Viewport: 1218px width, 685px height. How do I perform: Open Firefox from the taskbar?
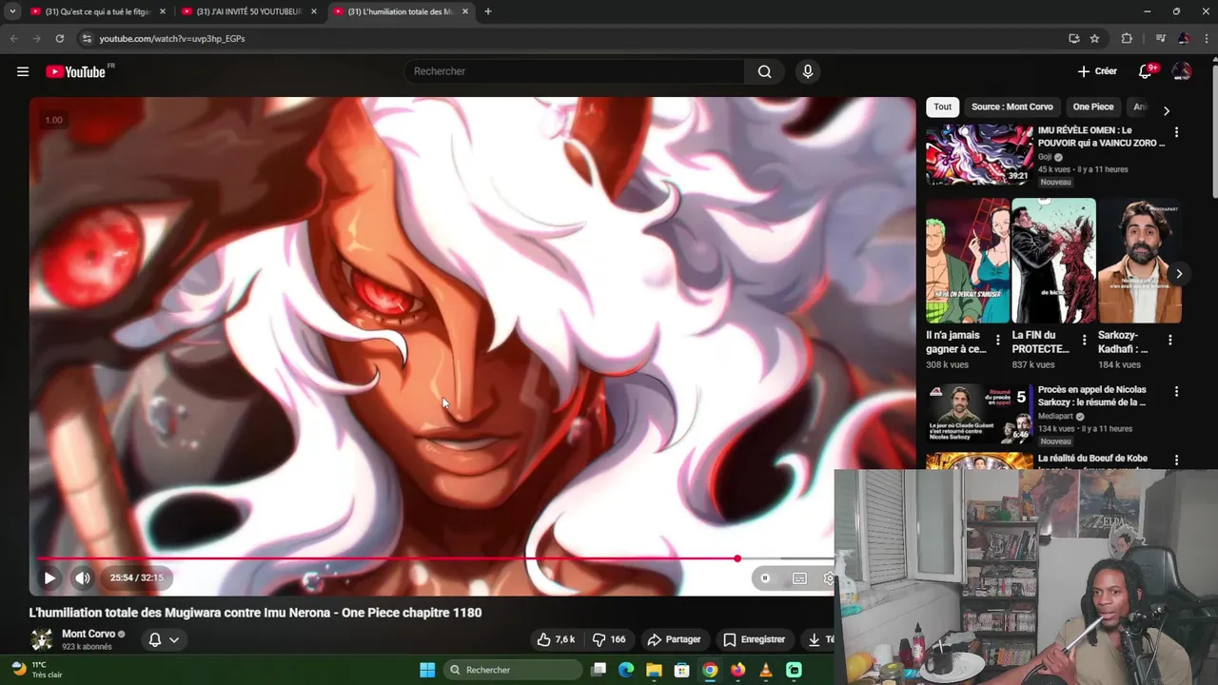coord(737,670)
